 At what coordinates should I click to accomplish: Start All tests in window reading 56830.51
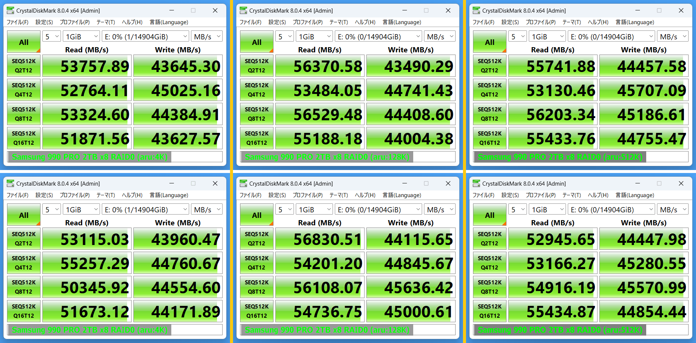click(257, 215)
